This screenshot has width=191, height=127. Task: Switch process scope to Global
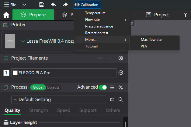[x=38, y=87]
